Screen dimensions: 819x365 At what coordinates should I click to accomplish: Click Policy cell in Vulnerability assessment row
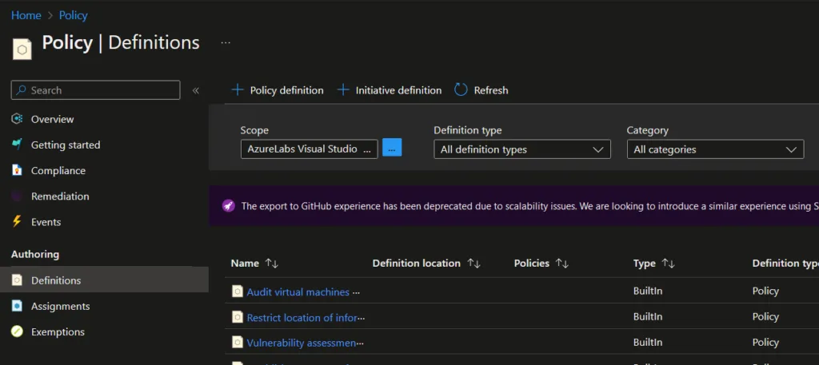(x=765, y=342)
